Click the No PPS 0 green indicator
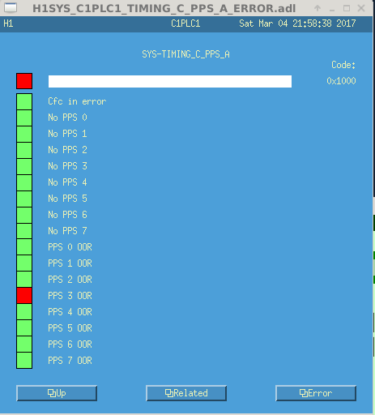This screenshot has width=375, height=415. click(x=24, y=118)
